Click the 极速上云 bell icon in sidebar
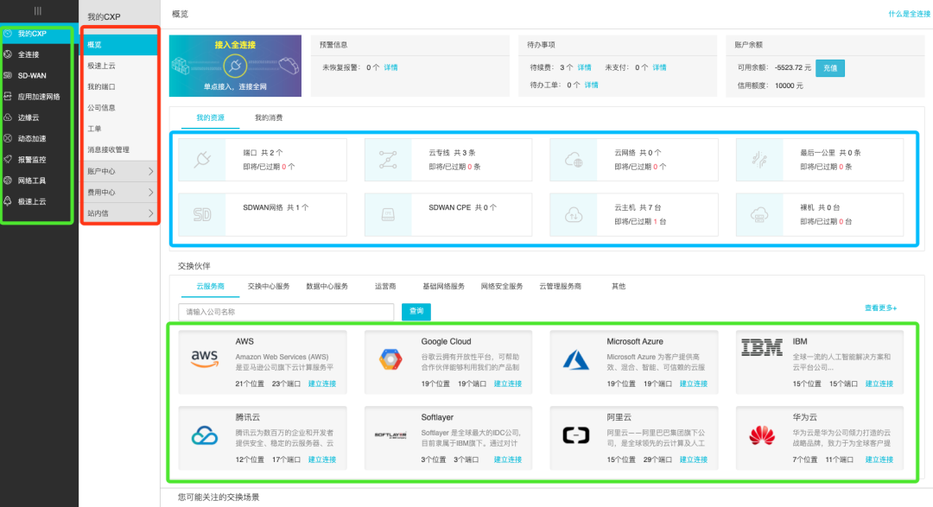 click(8, 201)
